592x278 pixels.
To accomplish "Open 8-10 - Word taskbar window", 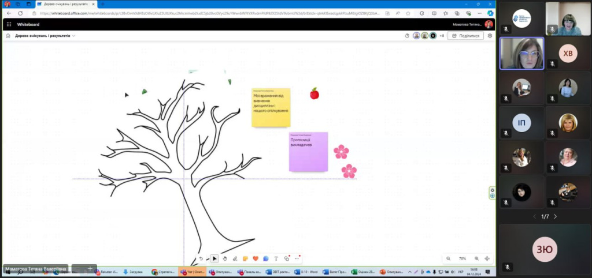I will (x=306, y=272).
